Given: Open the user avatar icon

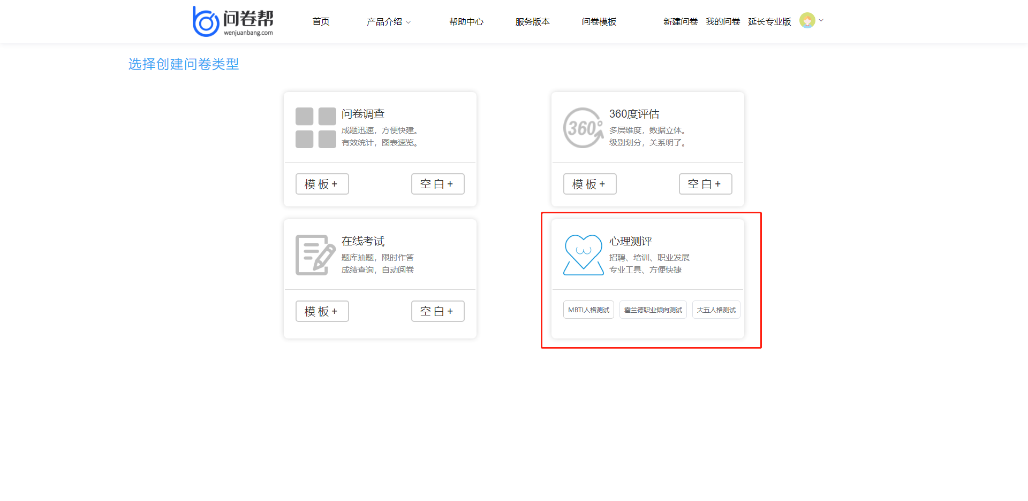Looking at the screenshot, I should click(x=807, y=21).
